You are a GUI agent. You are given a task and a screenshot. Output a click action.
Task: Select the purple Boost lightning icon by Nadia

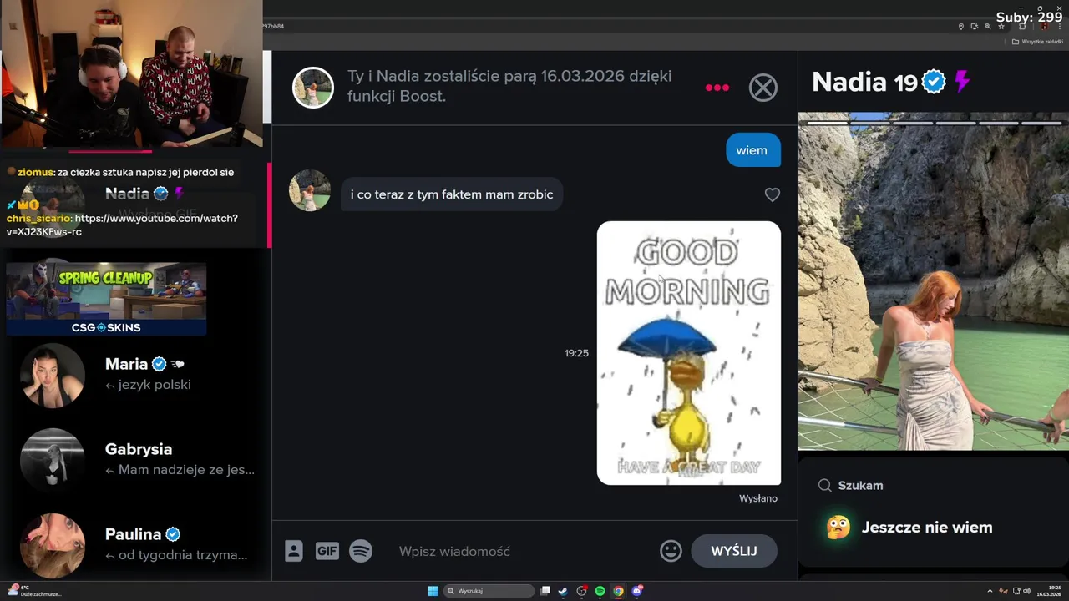962,82
